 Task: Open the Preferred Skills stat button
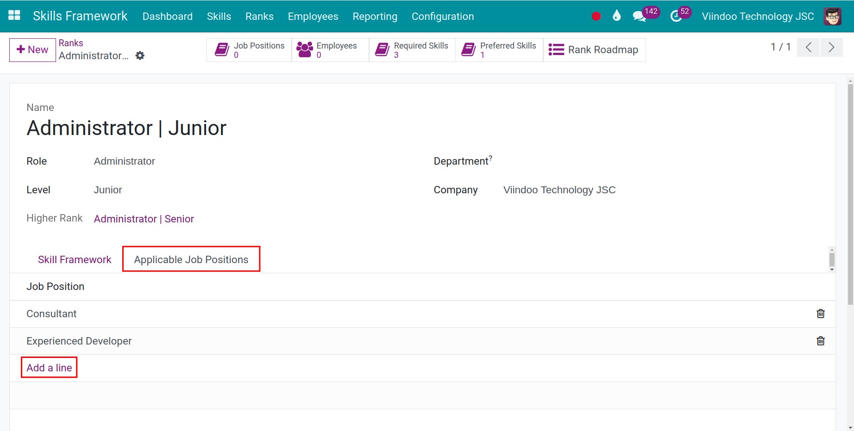(x=499, y=49)
